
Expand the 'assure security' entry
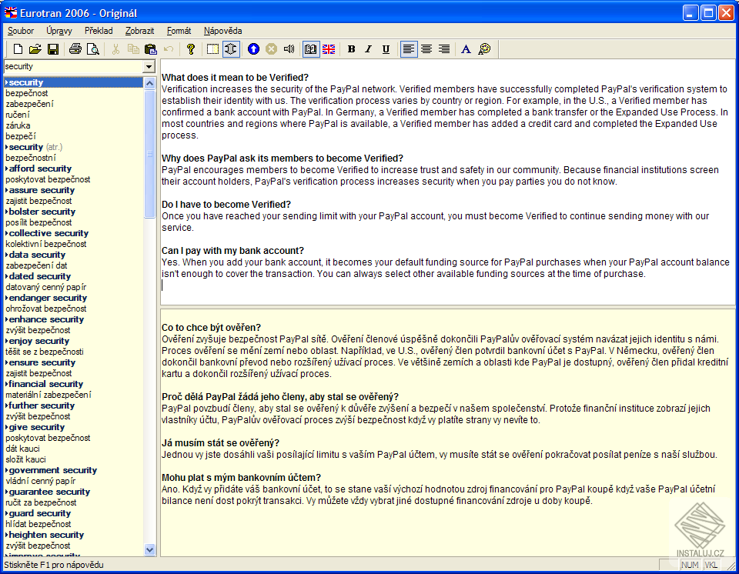click(x=7, y=190)
